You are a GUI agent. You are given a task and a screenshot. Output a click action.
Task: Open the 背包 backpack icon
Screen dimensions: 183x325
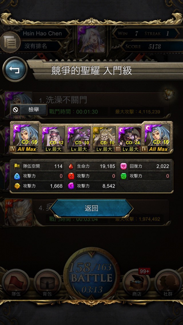47,283
